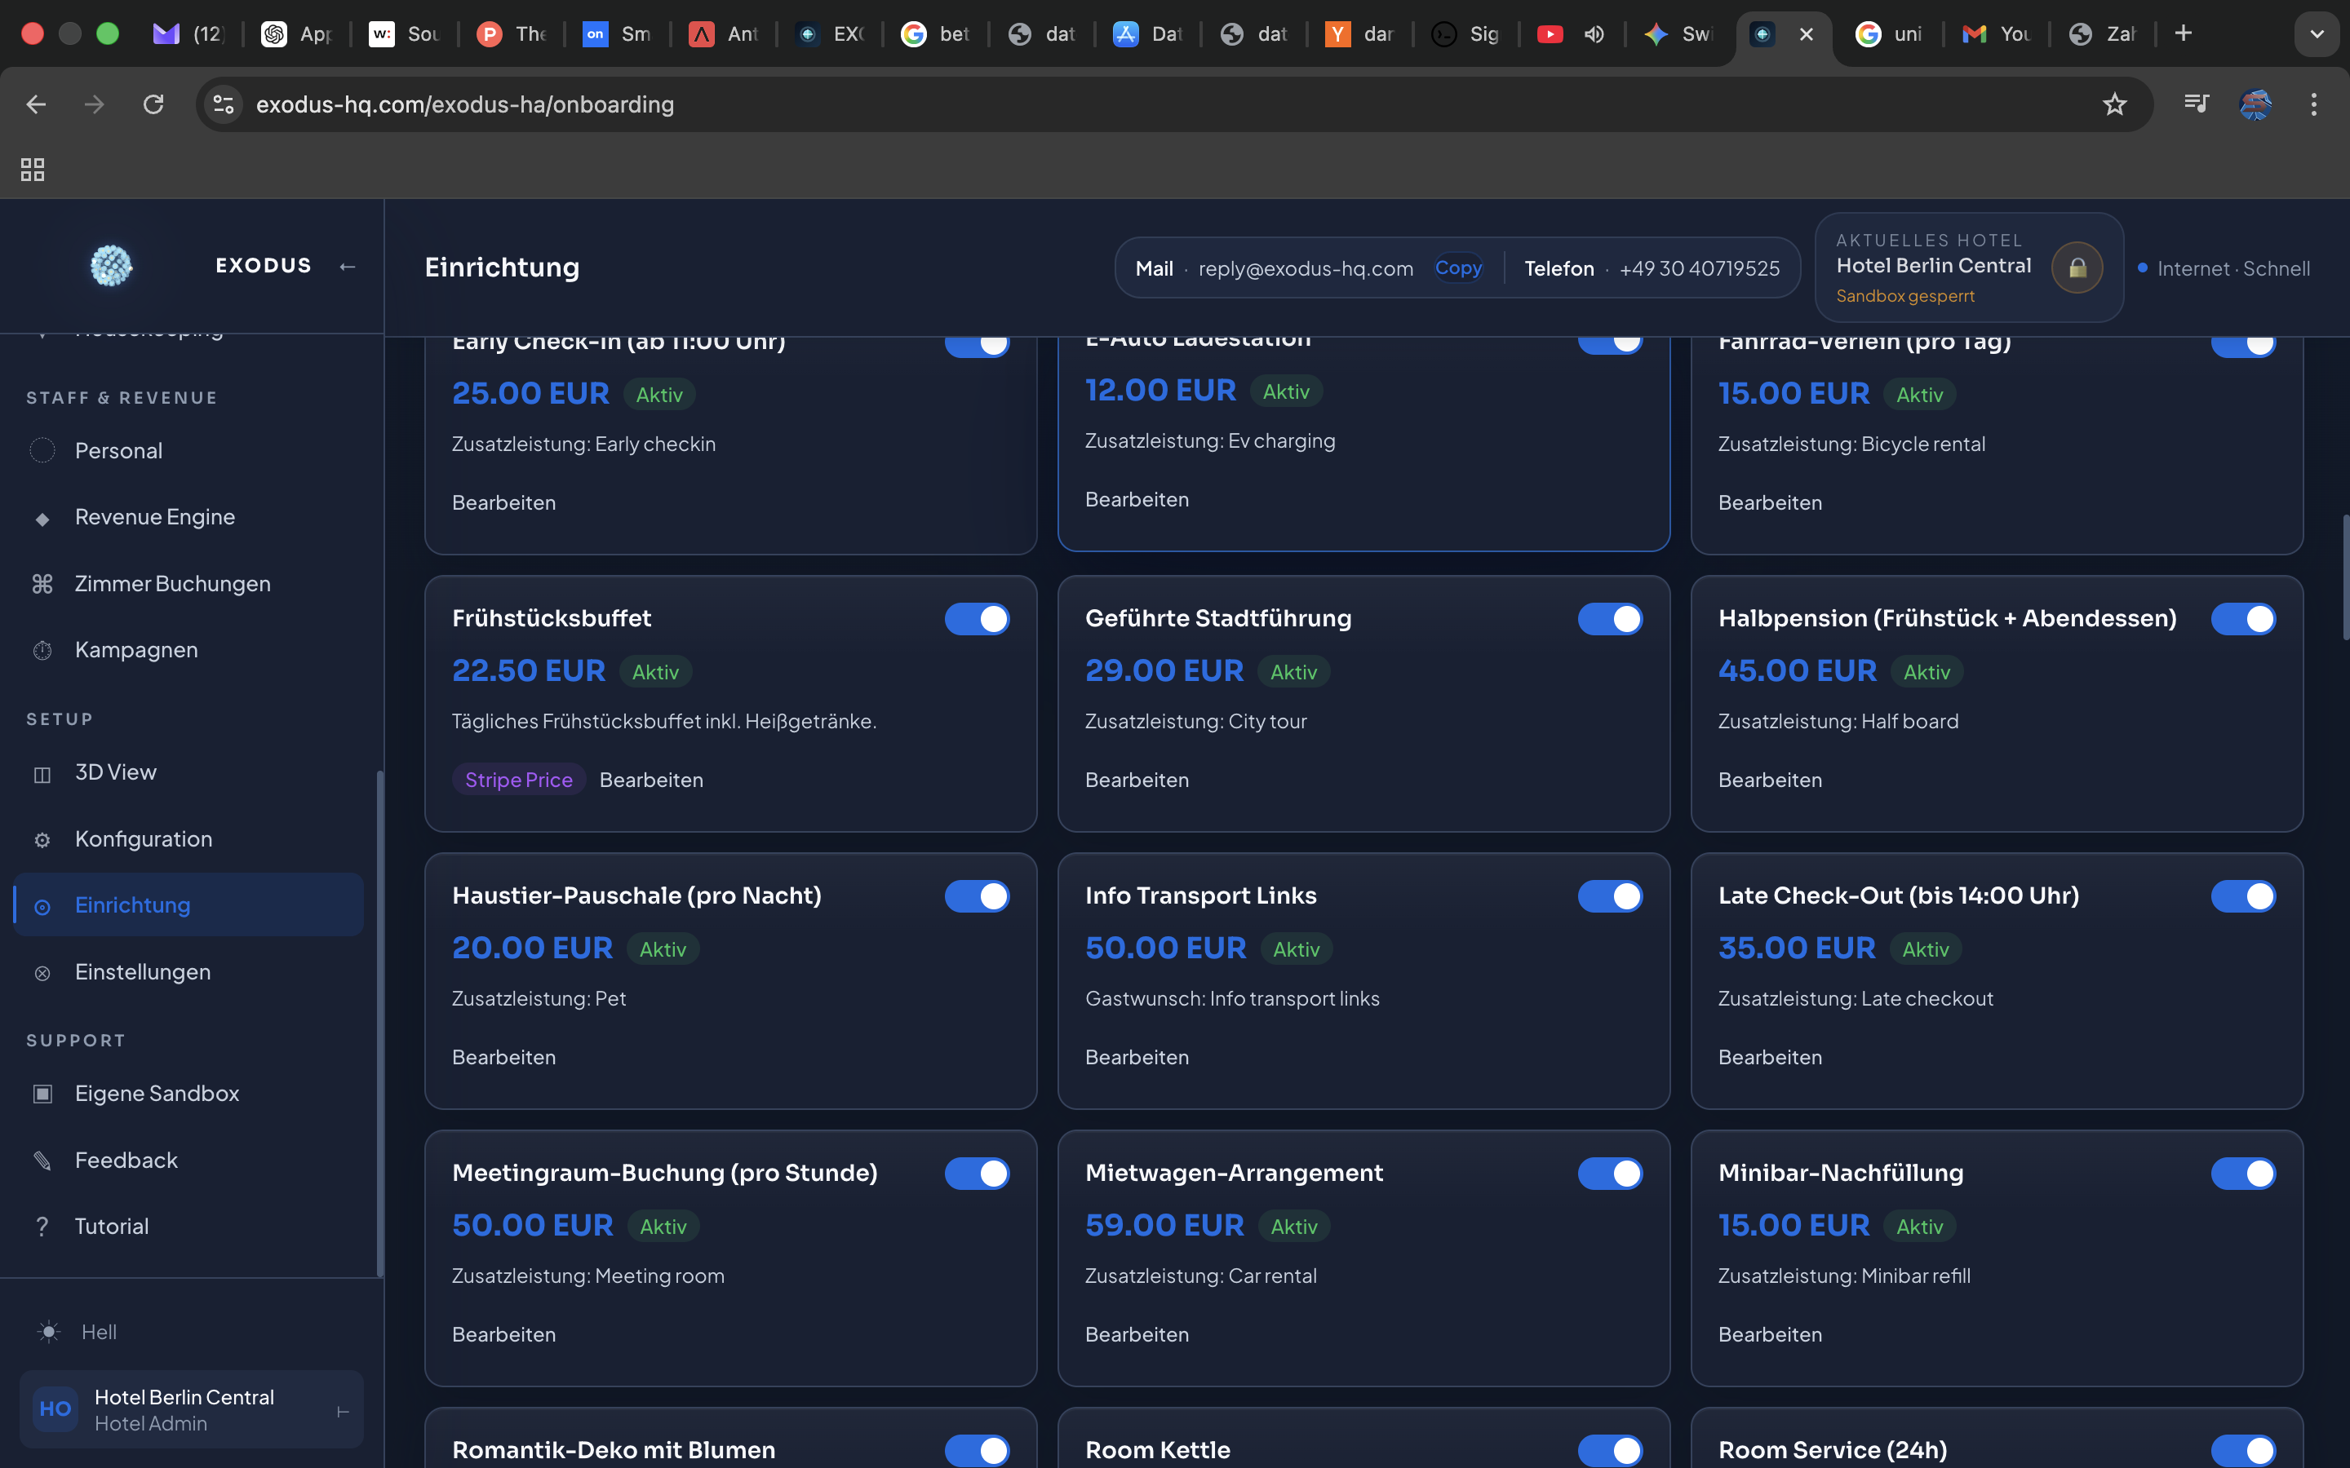Click the Kampagnen icon
Screen dimensions: 2350x1468
click(x=42, y=651)
